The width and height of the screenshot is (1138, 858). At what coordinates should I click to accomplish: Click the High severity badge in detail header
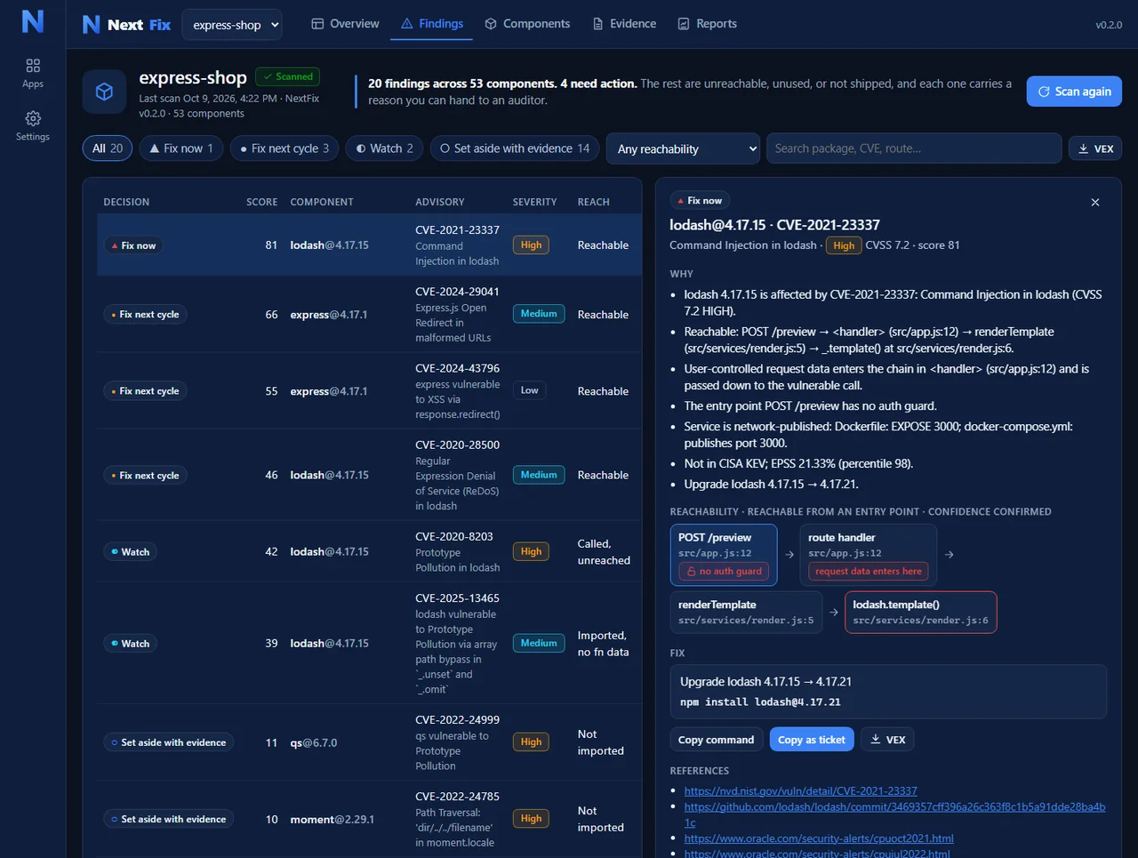(x=844, y=245)
